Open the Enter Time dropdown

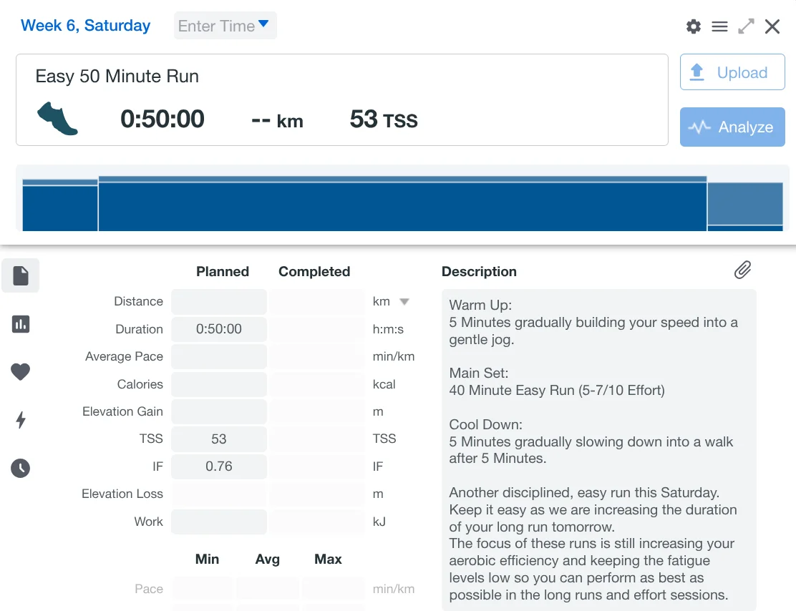[x=225, y=26]
